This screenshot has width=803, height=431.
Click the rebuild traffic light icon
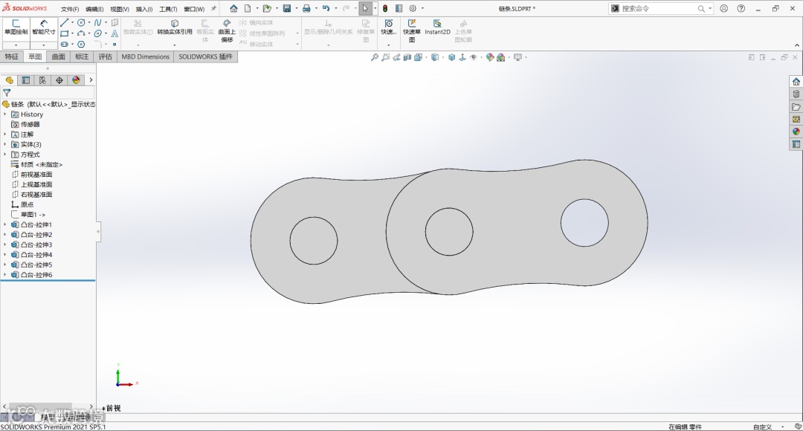(x=385, y=8)
